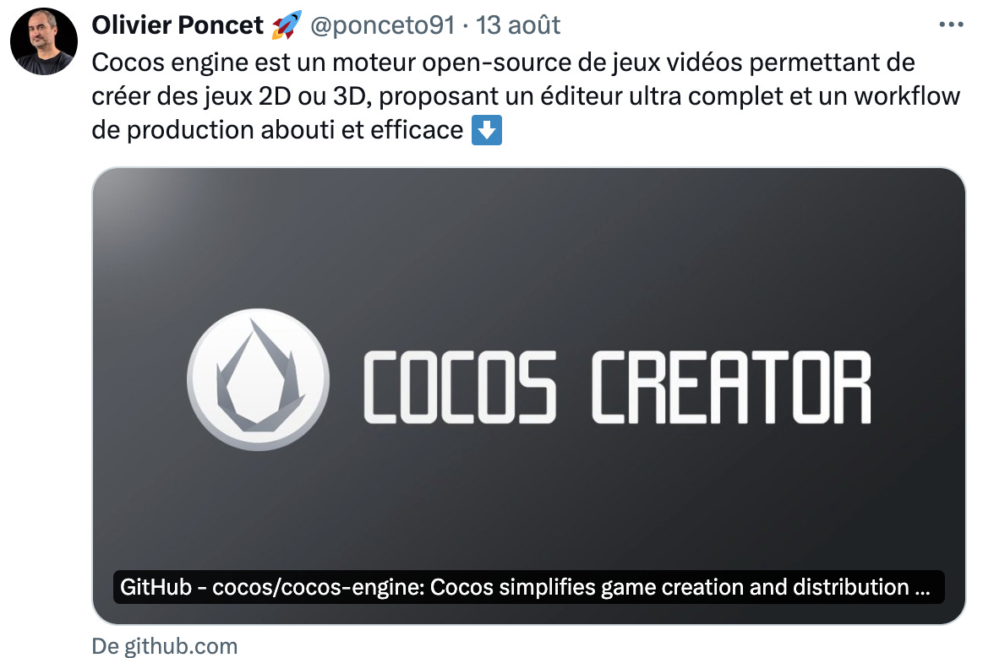Click the phrase de production abouti et efficace

pos(277,130)
